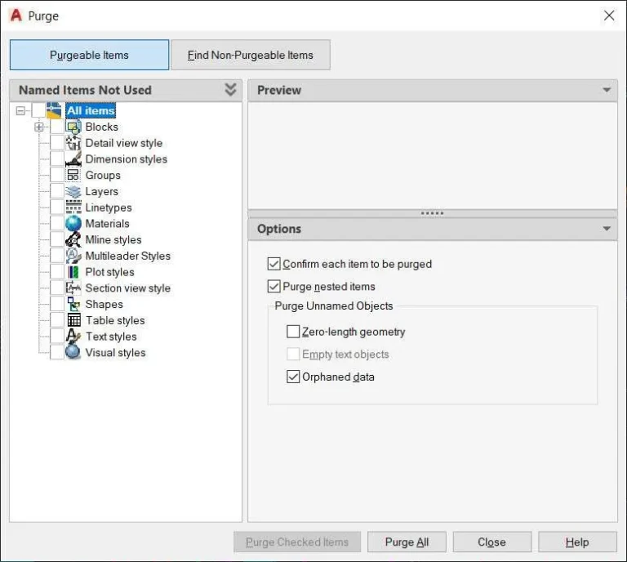Click the Preview/Options splitter grip dots

(x=432, y=213)
